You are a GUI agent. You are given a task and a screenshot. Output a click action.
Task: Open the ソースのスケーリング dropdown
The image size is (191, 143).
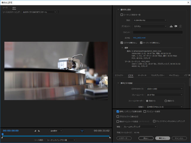click(39, 12)
